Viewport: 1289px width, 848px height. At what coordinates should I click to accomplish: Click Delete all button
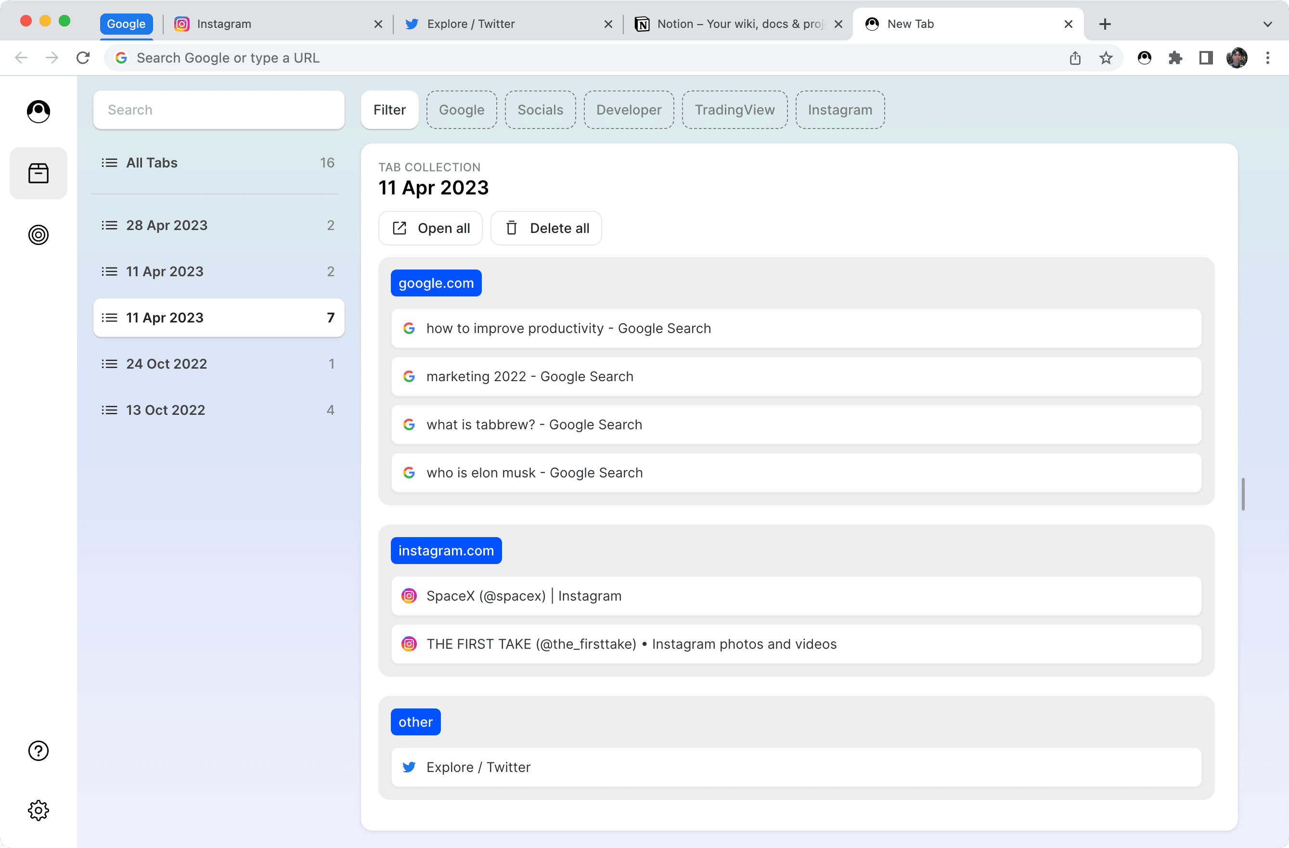546,228
